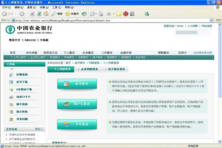Open 理财服务 in the navigation bar
222x148 pixels.
(x=164, y=53)
